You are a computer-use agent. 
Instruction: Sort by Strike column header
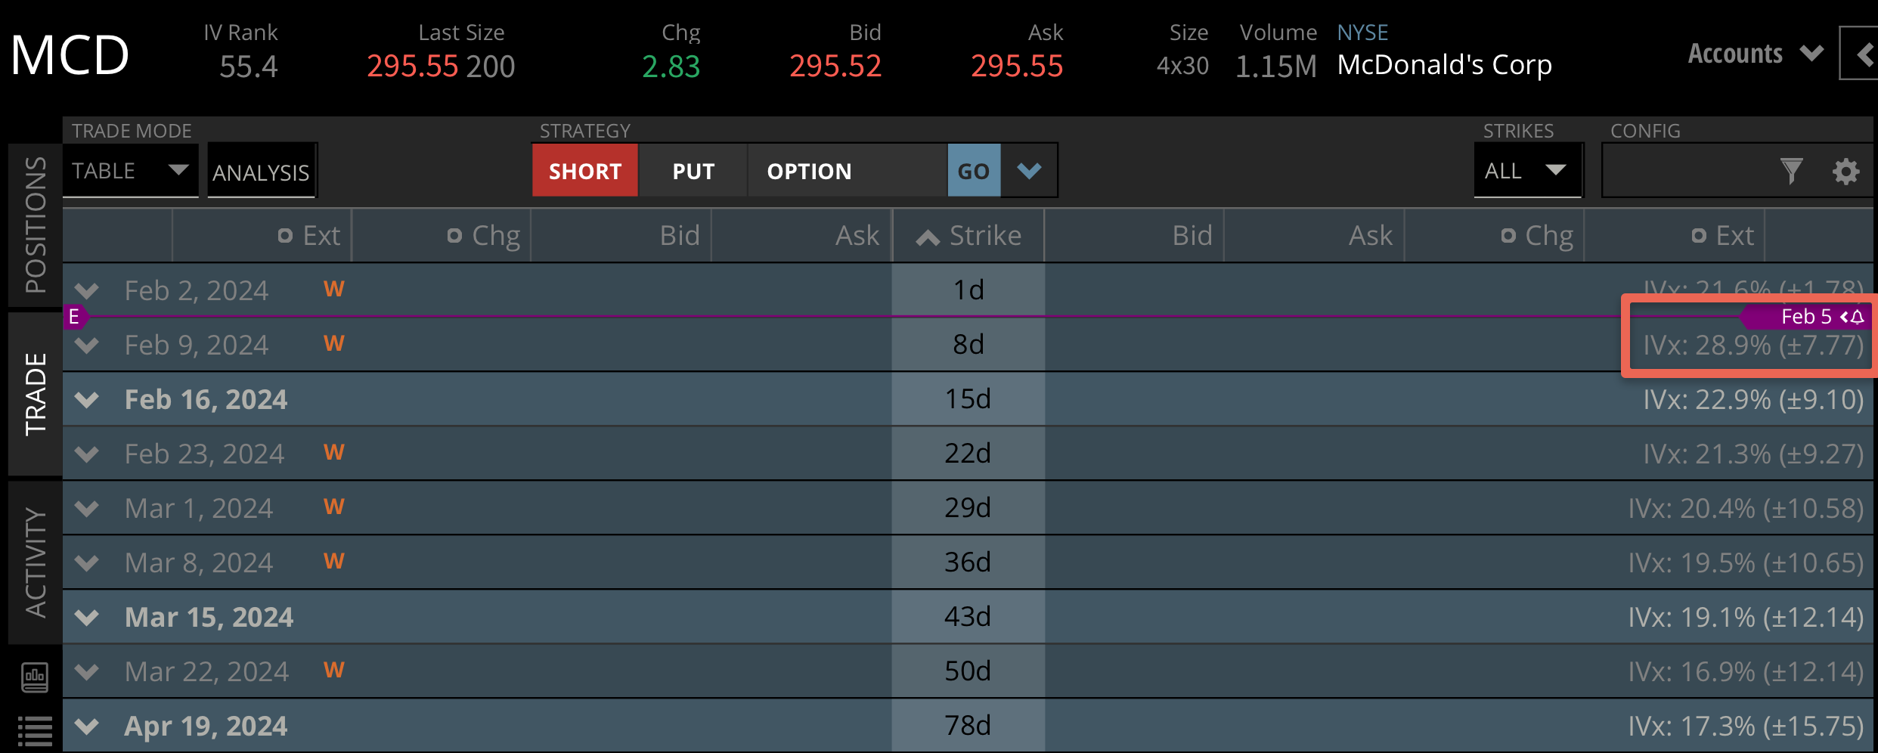point(968,236)
